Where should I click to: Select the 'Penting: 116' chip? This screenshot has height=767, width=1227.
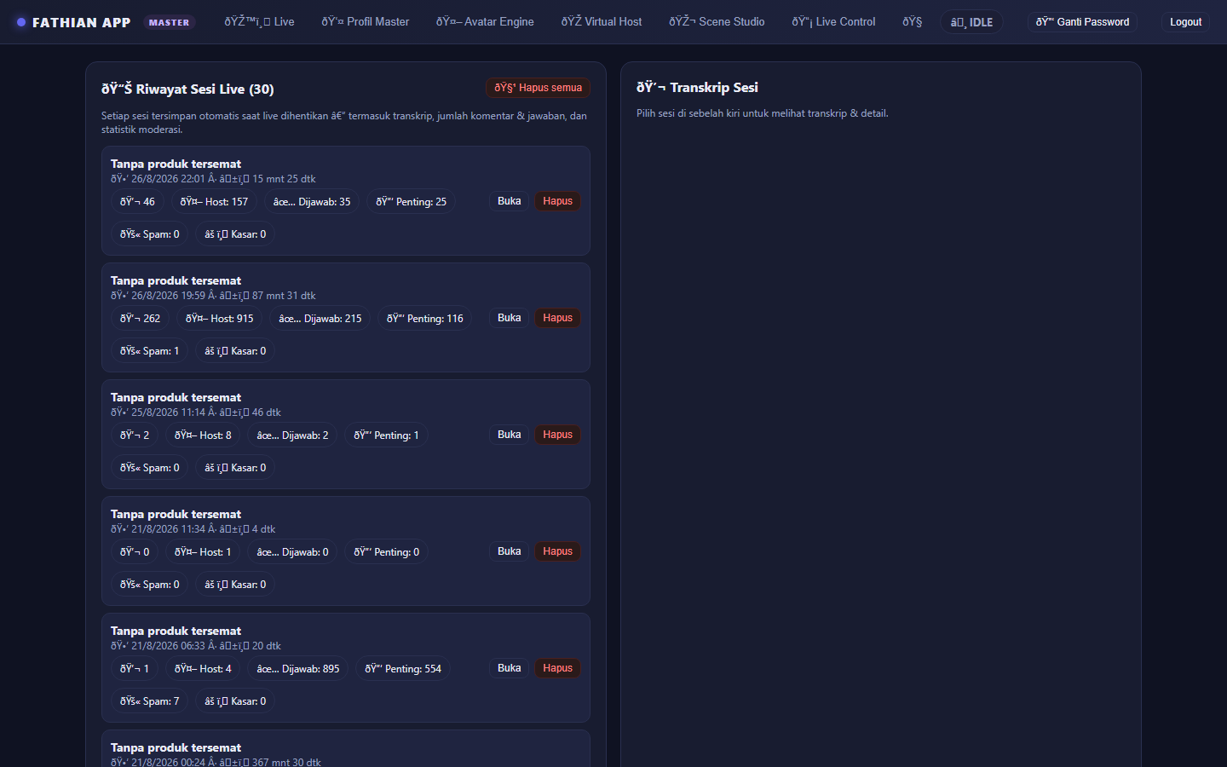[x=425, y=319]
